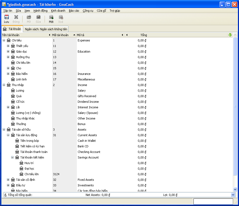The width and height of the screenshot is (239, 206).
Task: Expand the Đầu tư account
Action: [8, 185]
